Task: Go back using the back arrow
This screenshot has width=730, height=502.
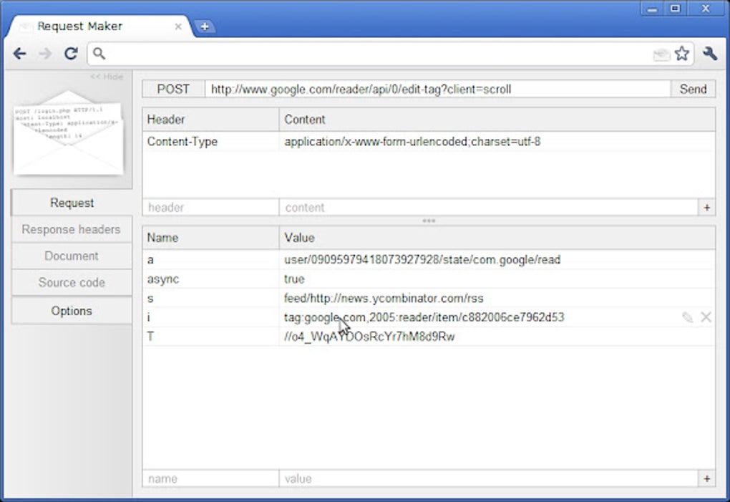Action: point(19,53)
